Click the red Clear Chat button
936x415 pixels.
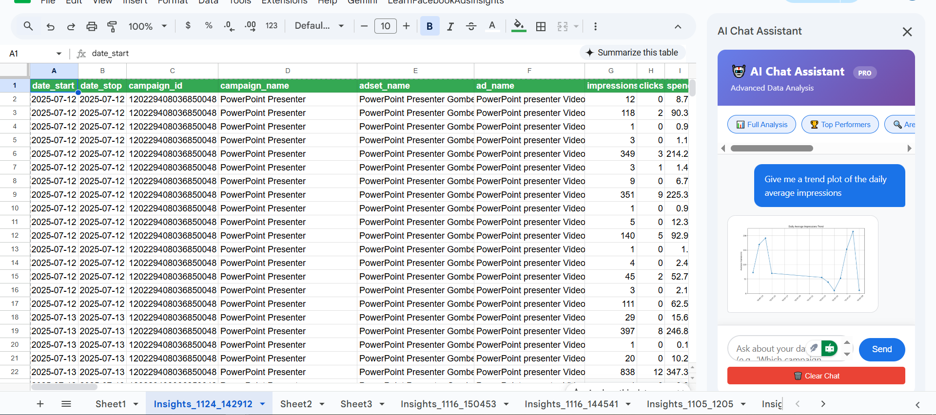[x=816, y=376]
